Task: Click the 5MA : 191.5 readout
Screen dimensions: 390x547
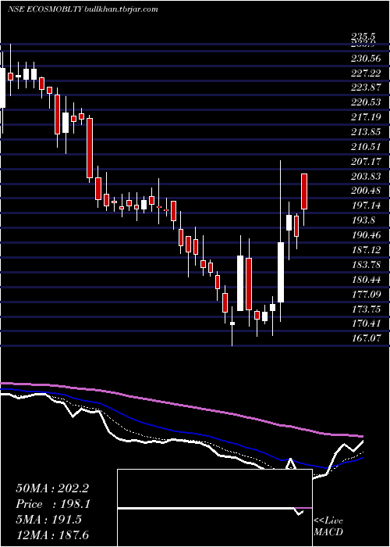Action: 48,520
